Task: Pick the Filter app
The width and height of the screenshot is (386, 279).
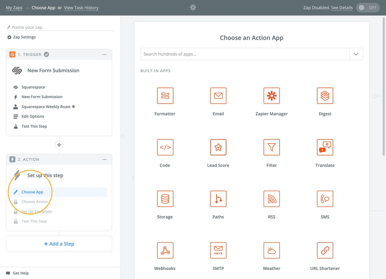Action: point(271,147)
